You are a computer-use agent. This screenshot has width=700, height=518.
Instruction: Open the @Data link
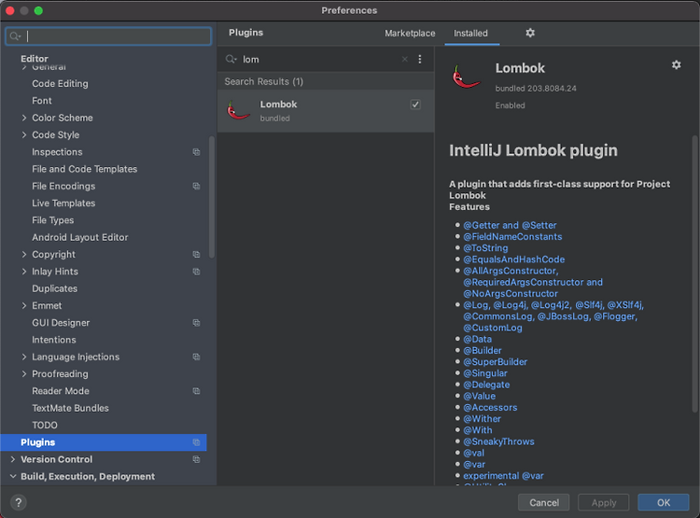click(477, 339)
